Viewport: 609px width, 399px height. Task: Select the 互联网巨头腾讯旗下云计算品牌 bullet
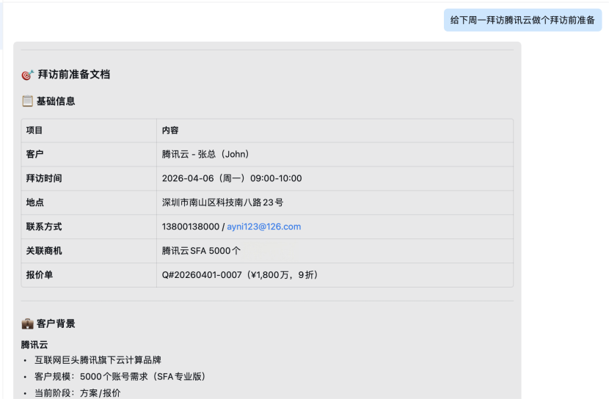98,360
